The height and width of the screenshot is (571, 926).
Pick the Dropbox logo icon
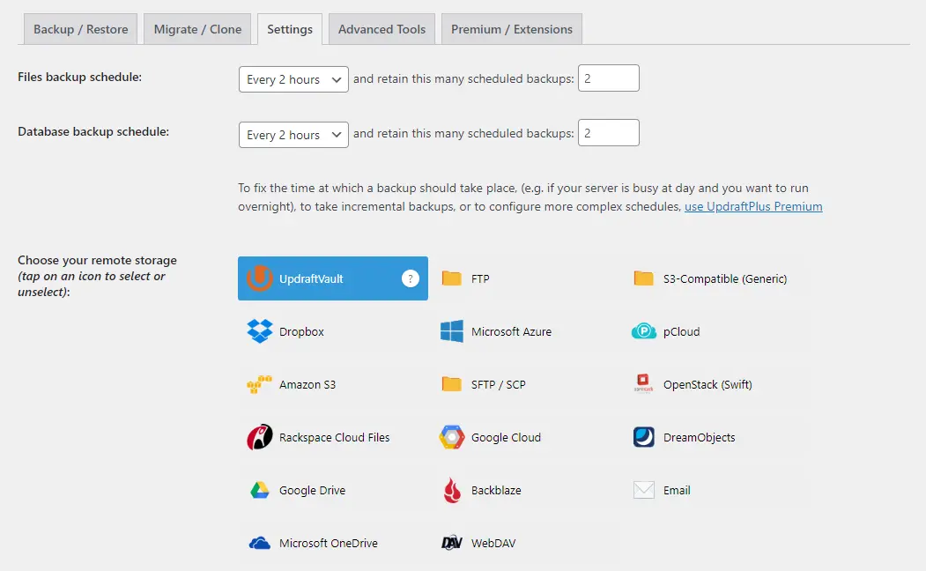260,331
